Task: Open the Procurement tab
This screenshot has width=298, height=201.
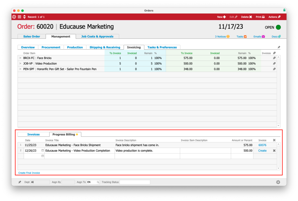Action: point(51,47)
